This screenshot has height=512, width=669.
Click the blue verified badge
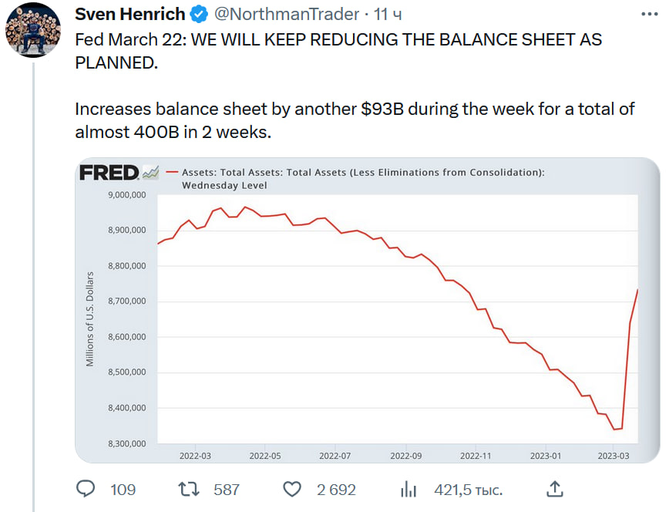coord(199,15)
